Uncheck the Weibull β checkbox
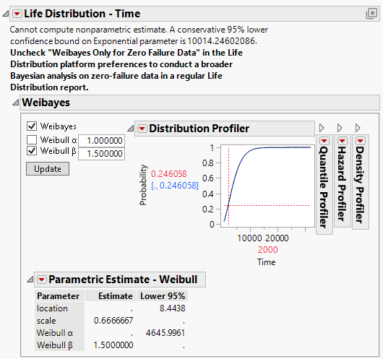Image resolution: width=383 pixels, height=359 pixels. (32, 151)
